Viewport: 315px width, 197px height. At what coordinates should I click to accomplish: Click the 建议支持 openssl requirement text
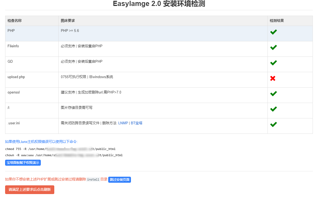click(91, 92)
